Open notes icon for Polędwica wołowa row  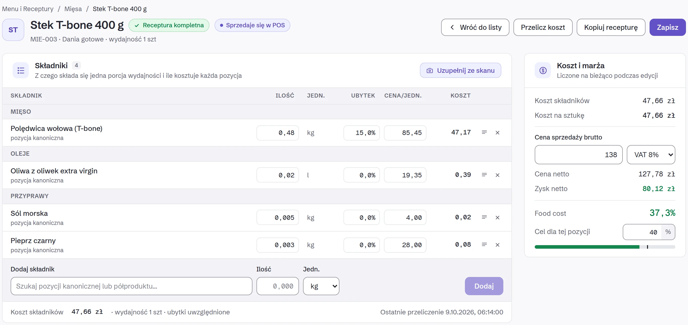coord(484,132)
